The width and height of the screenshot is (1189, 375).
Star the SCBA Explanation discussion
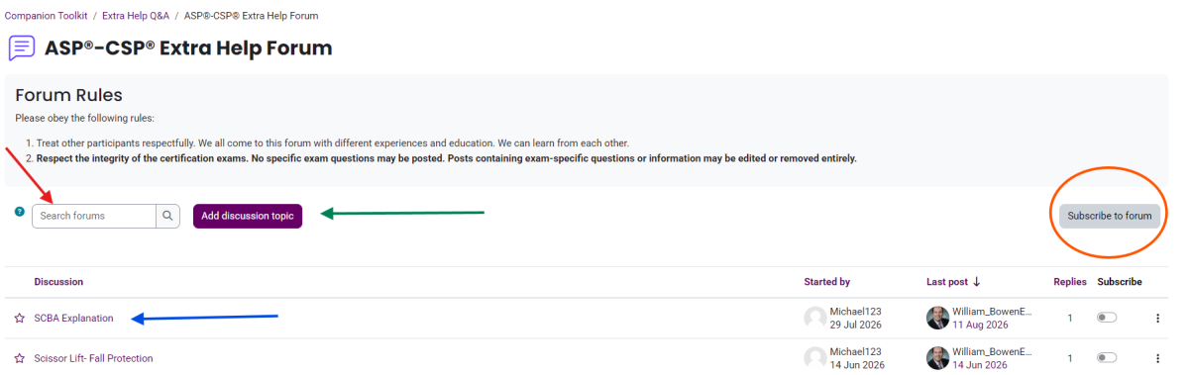20,319
